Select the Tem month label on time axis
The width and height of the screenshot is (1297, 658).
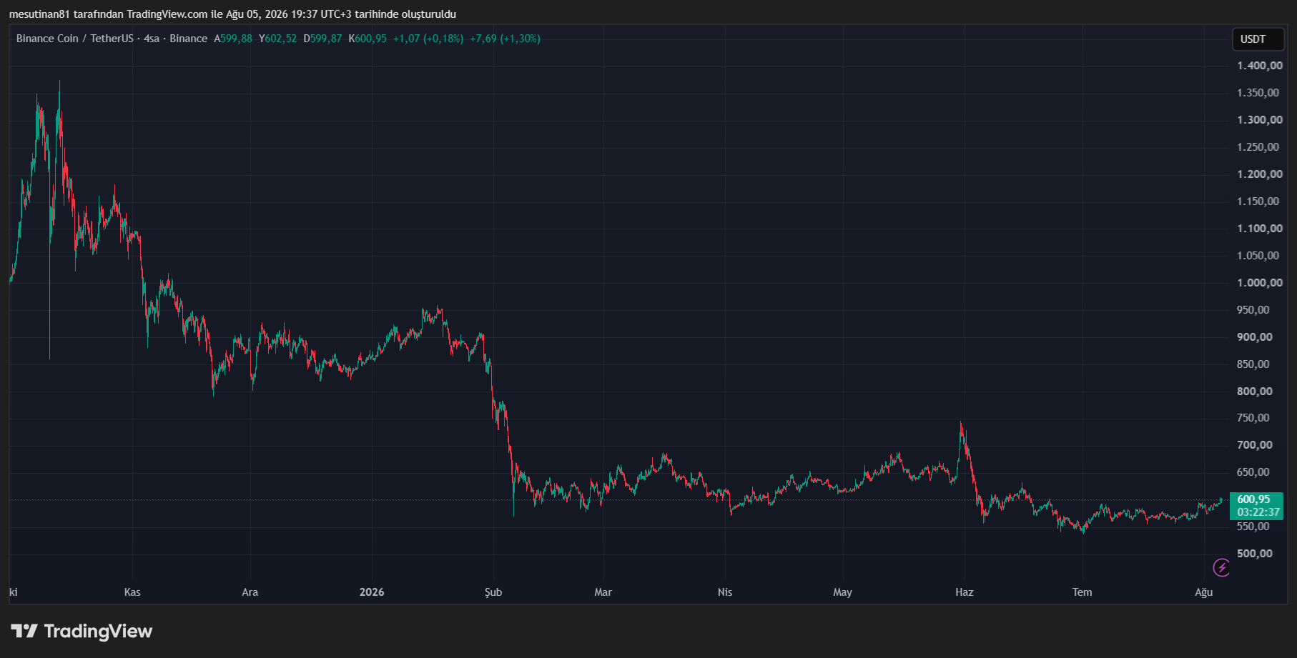[x=1083, y=592]
